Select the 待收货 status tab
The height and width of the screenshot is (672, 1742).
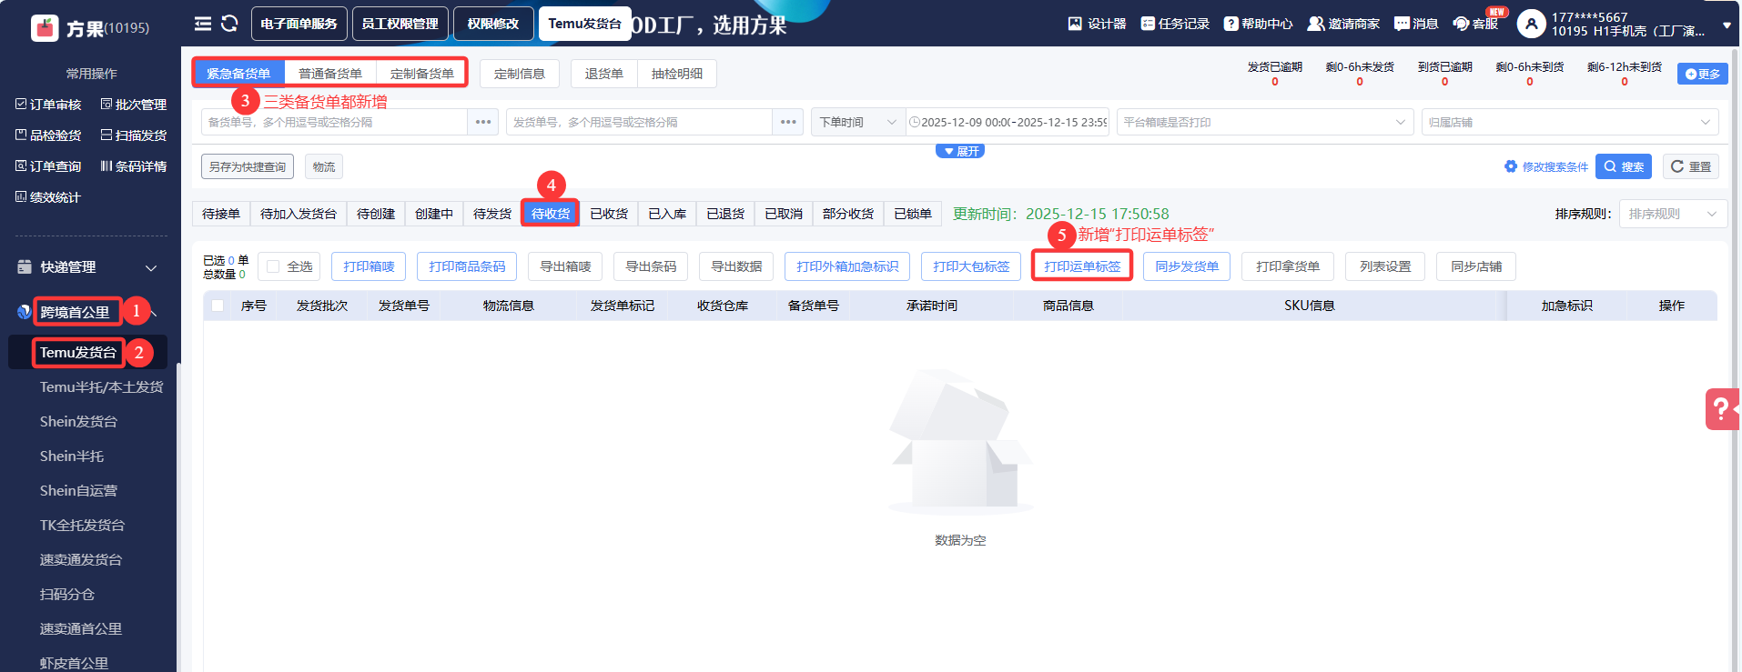[x=551, y=214]
